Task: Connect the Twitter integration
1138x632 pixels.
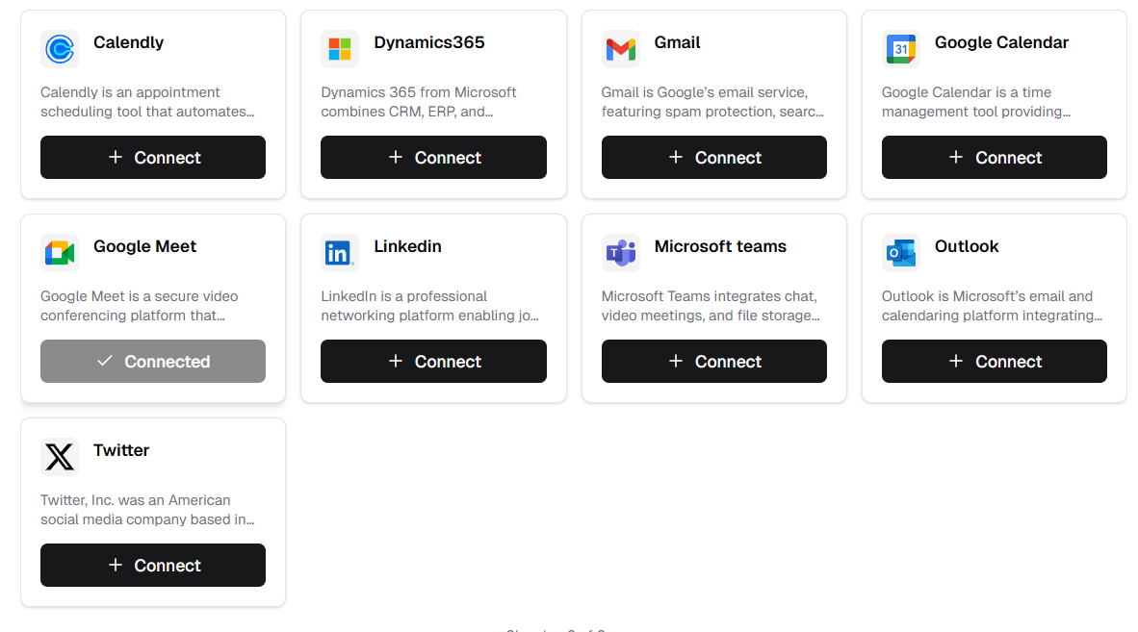Action: 152,565
